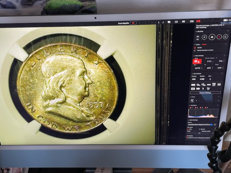
Task: Collapse the Mode section
Action: point(195,45)
